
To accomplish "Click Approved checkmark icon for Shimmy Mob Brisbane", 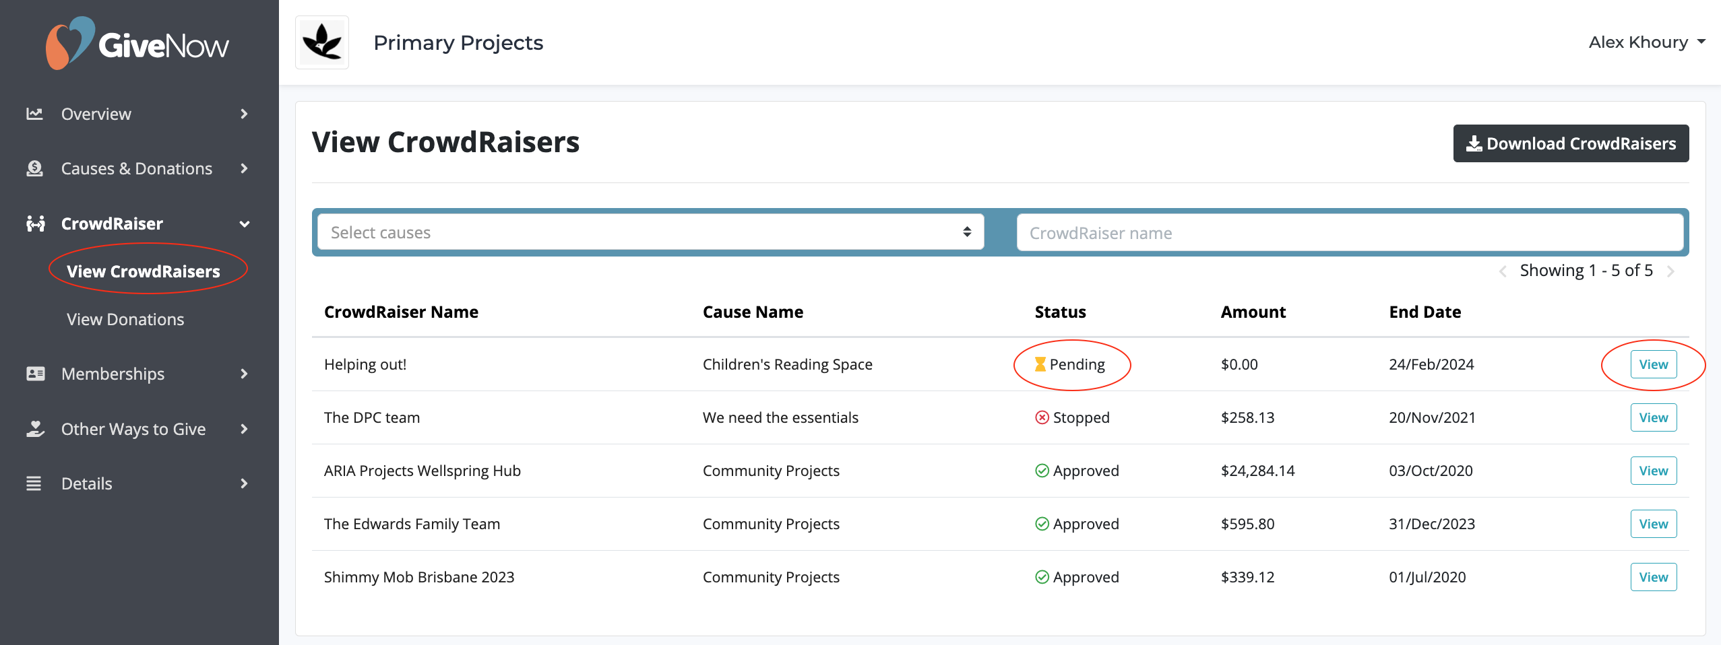I will pyautogui.click(x=1042, y=577).
